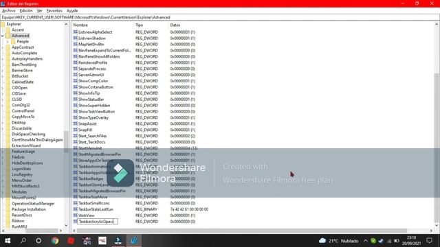Select the ShowTypeOverlay value icon
The image size is (440, 247).
coord(75,117)
